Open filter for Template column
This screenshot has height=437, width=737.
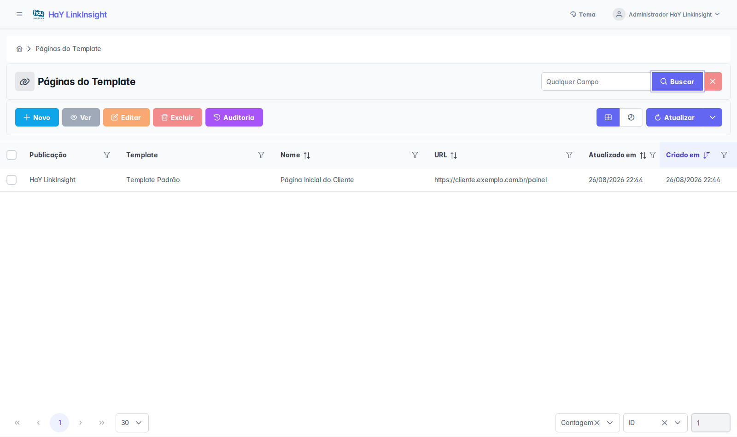click(x=261, y=155)
